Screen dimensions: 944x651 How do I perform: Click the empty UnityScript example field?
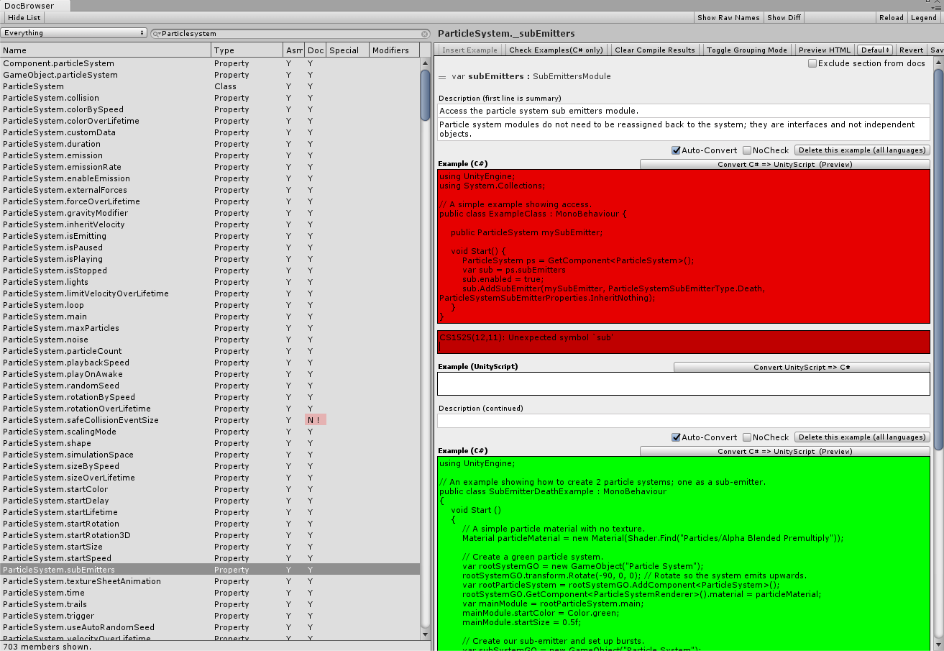(x=683, y=383)
